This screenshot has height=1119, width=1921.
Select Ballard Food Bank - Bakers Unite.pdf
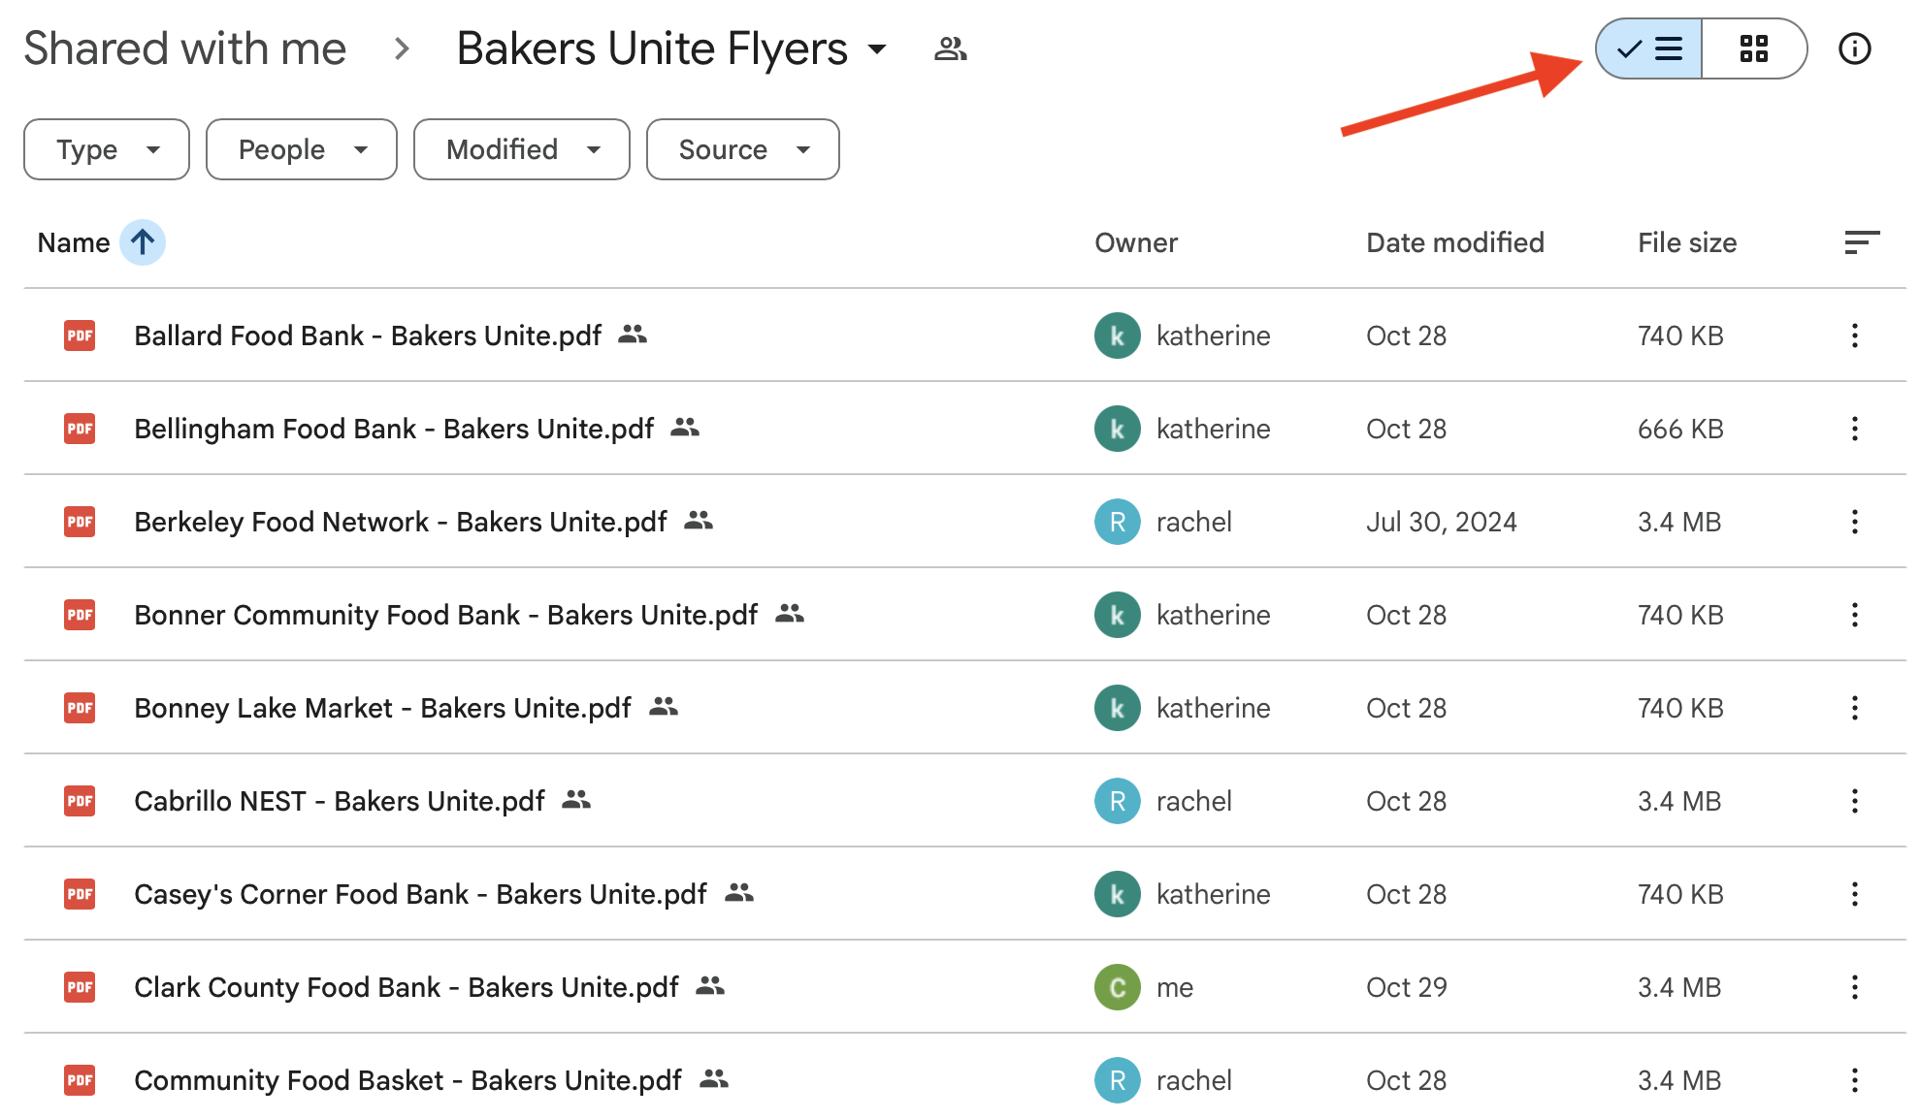point(368,336)
